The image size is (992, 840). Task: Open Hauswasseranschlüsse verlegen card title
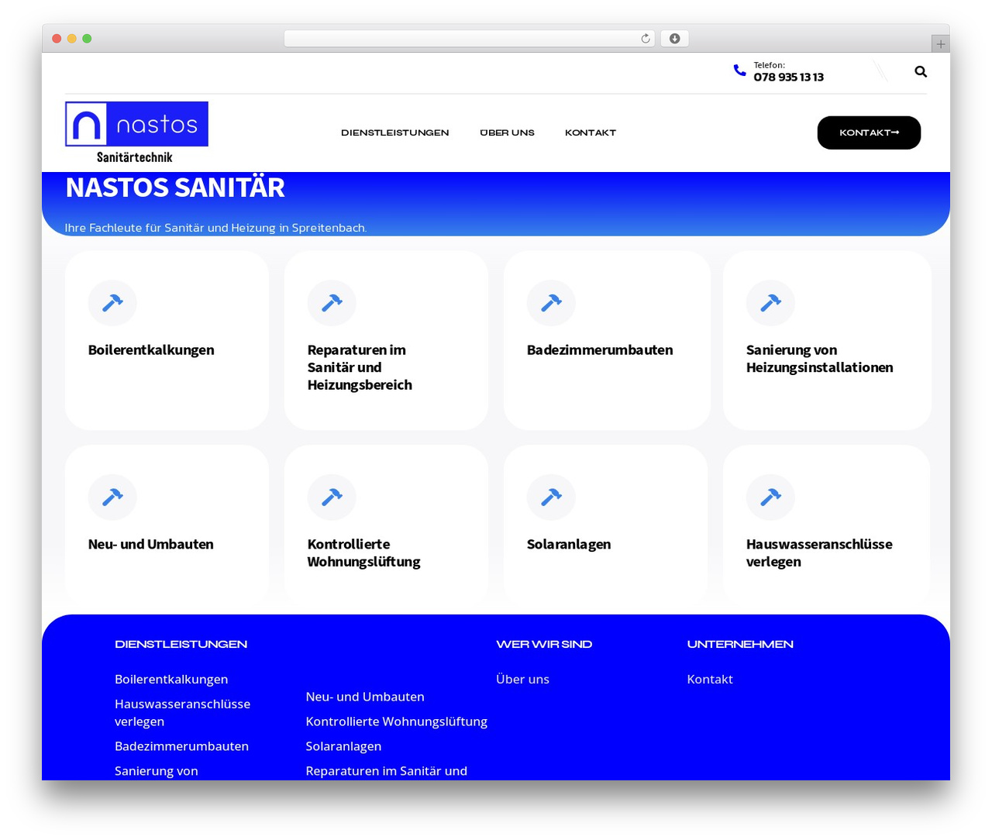(x=819, y=553)
